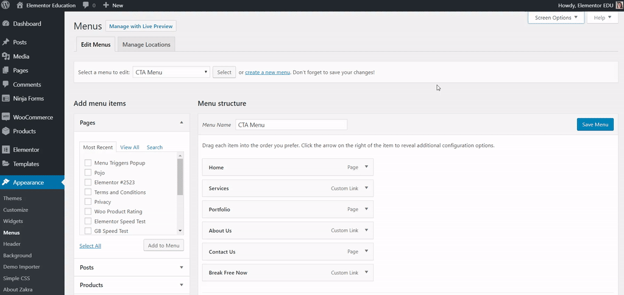Switch to the Manage Locations tab
Screen dimensions: 624x295
coord(146,44)
